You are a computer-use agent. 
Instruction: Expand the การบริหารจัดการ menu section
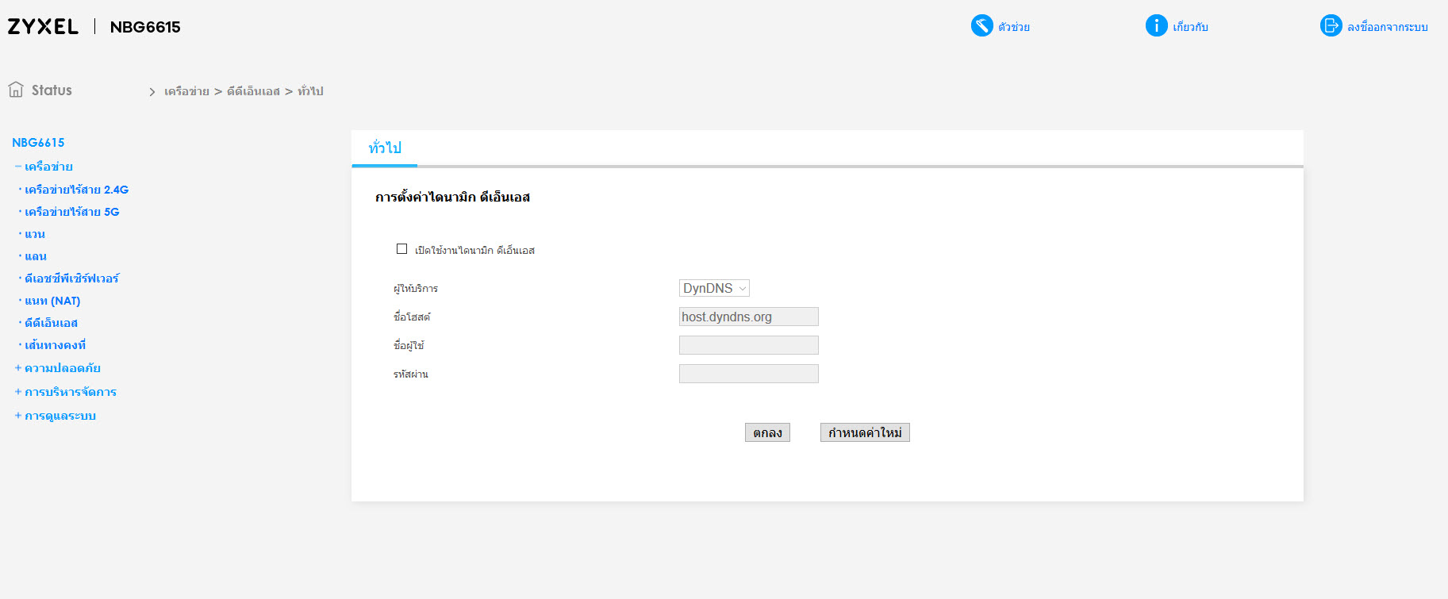[x=18, y=392]
